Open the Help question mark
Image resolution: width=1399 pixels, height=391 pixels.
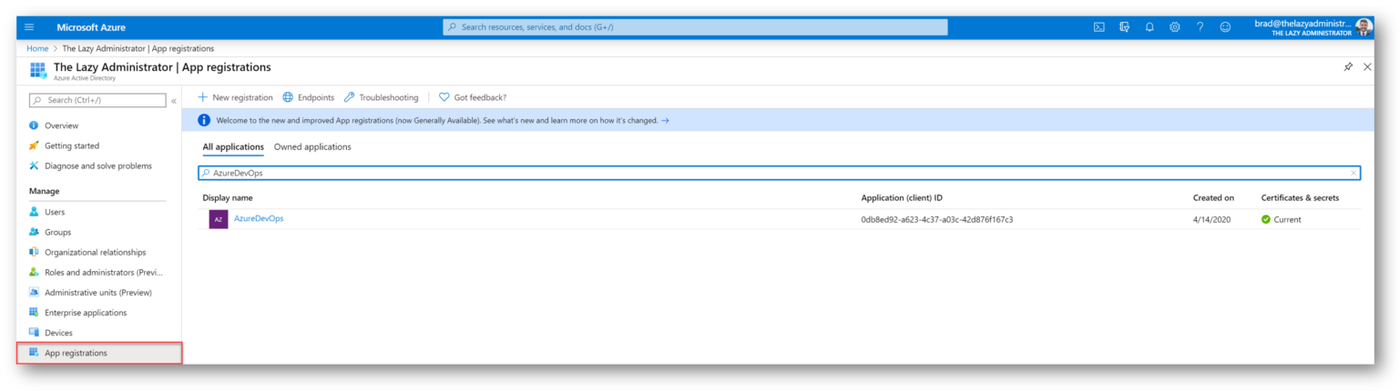(1200, 27)
